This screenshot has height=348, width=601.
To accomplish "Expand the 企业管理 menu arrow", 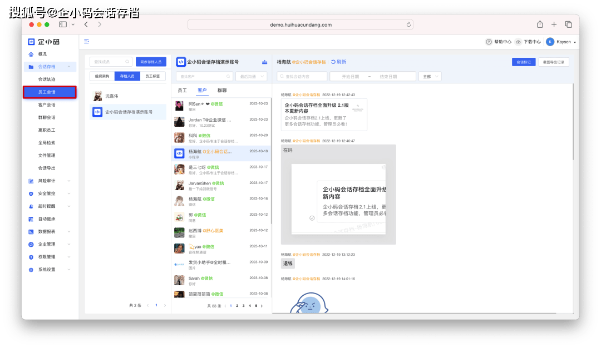I will [x=69, y=244].
